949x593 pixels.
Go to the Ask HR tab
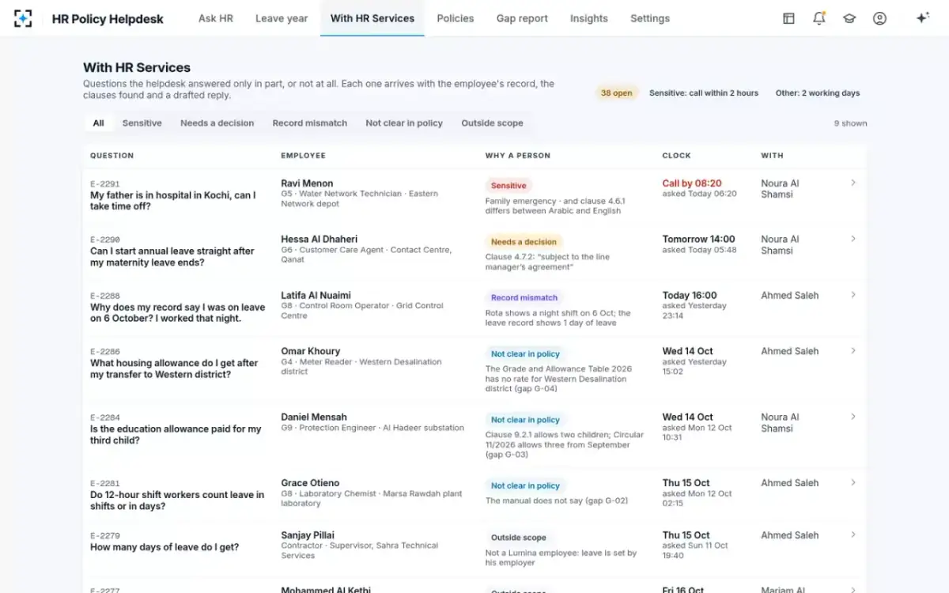click(x=216, y=18)
